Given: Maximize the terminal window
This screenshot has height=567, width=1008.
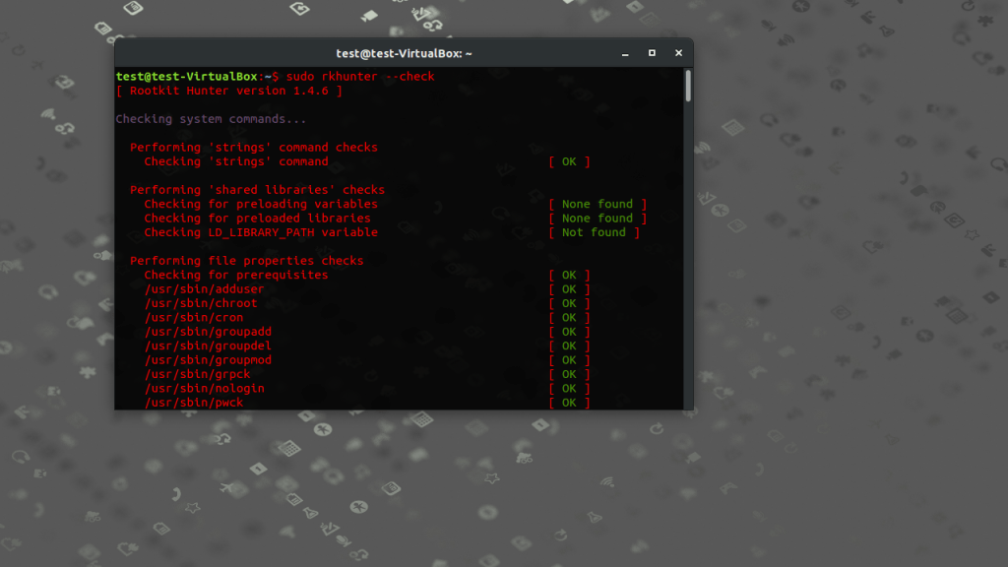Looking at the screenshot, I should click(x=652, y=53).
